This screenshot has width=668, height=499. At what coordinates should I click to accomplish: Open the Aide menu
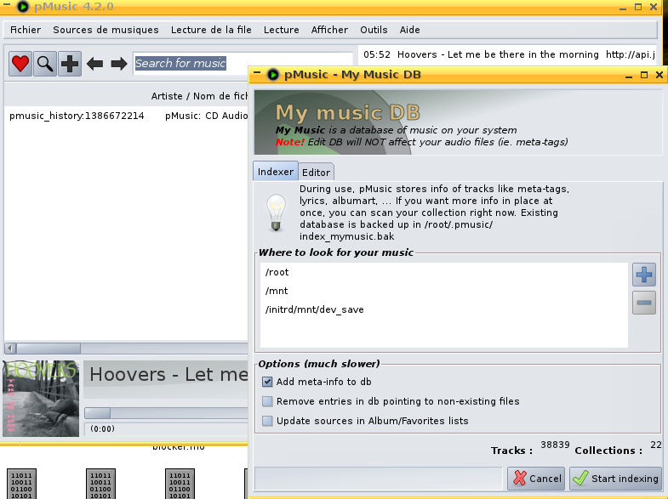[x=409, y=30]
